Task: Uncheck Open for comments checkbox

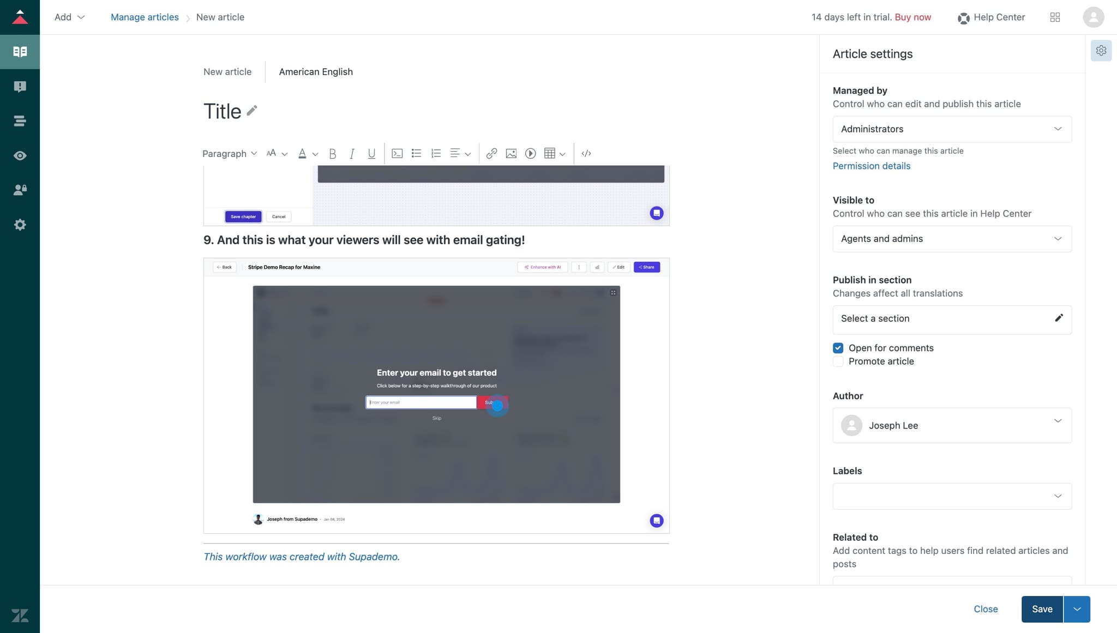Action: [838, 348]
